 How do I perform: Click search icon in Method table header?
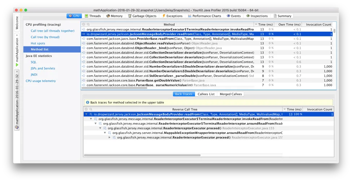88,24
